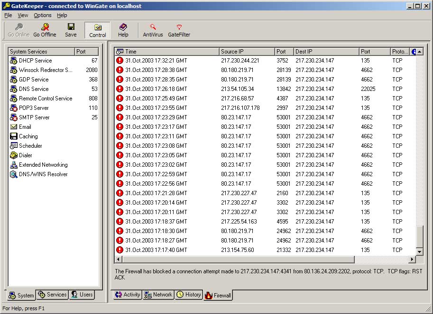Image resolution: width=433 pixels, height=314 pixels.
Task: Open the Help book icon
Action: point(123,27)
